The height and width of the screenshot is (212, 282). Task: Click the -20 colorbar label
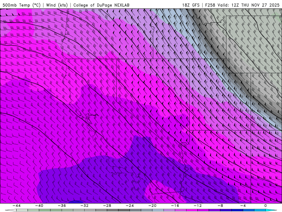pyautogui.click(x=152, y=206)
